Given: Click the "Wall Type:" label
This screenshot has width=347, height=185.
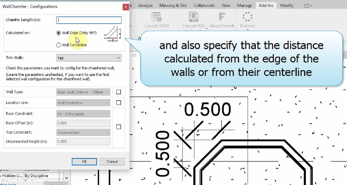Looking at the screenshot, I should [x=14, y=92].
